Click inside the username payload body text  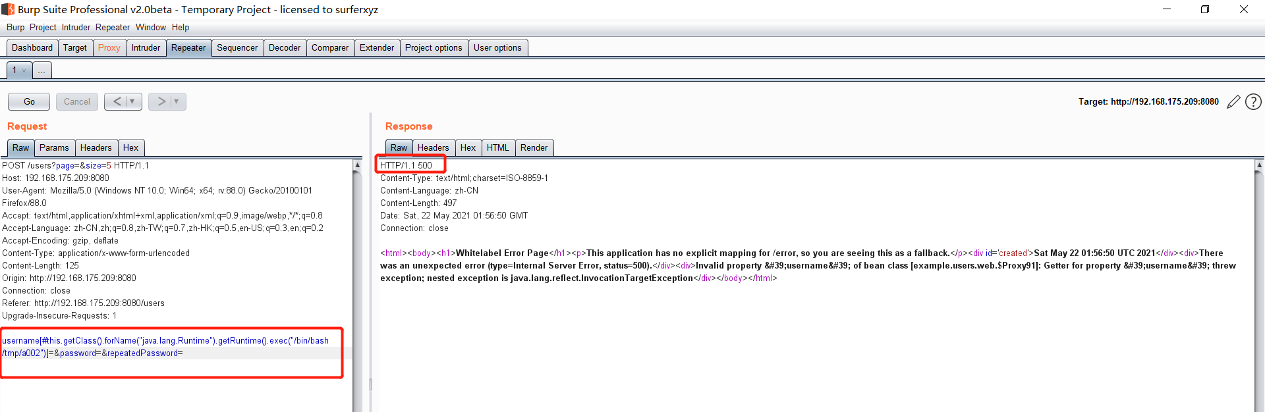pos(165,347)
